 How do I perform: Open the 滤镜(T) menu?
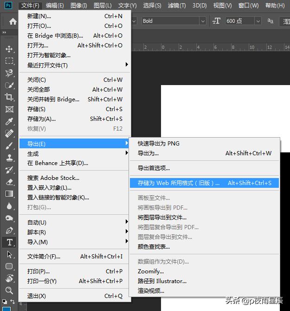[x=177, y=6]
